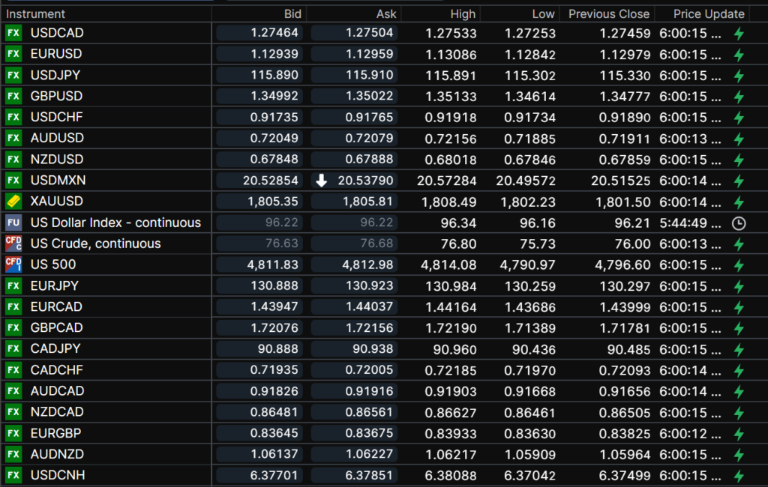Click the gold bar icon for XAUUSD

[13, 202]
